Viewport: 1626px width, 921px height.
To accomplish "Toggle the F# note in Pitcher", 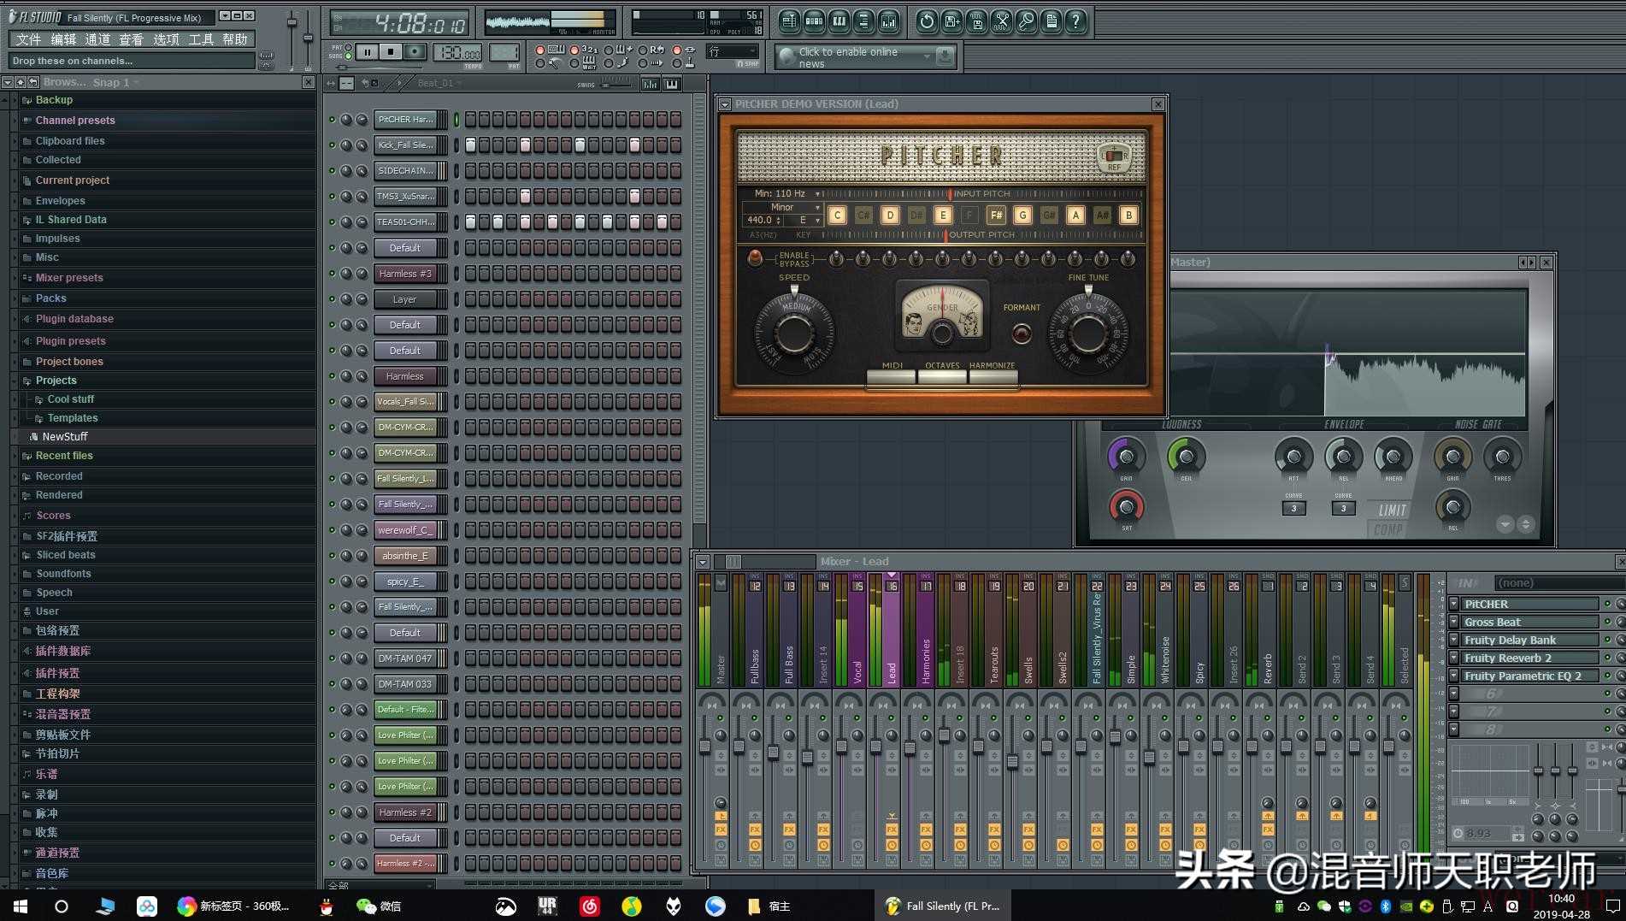I will (x=996, y=215).
